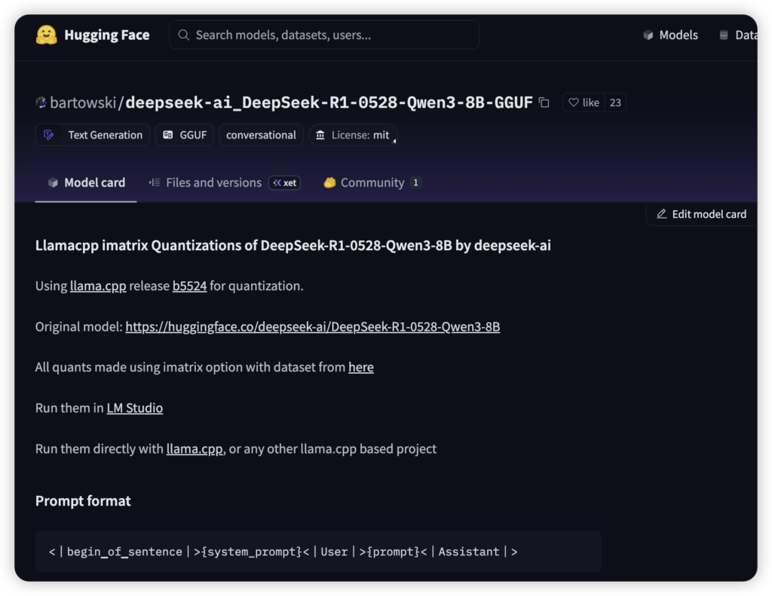This screenshot has width=772, height=596.
Task: Click the Community count badge 1
Action: [415, 182]
